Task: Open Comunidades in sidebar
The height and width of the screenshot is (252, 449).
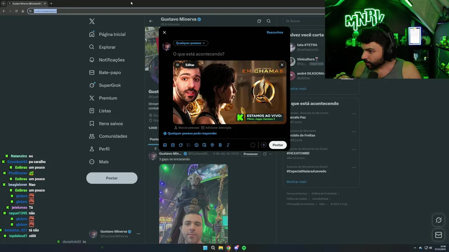Action: (108, 136)
